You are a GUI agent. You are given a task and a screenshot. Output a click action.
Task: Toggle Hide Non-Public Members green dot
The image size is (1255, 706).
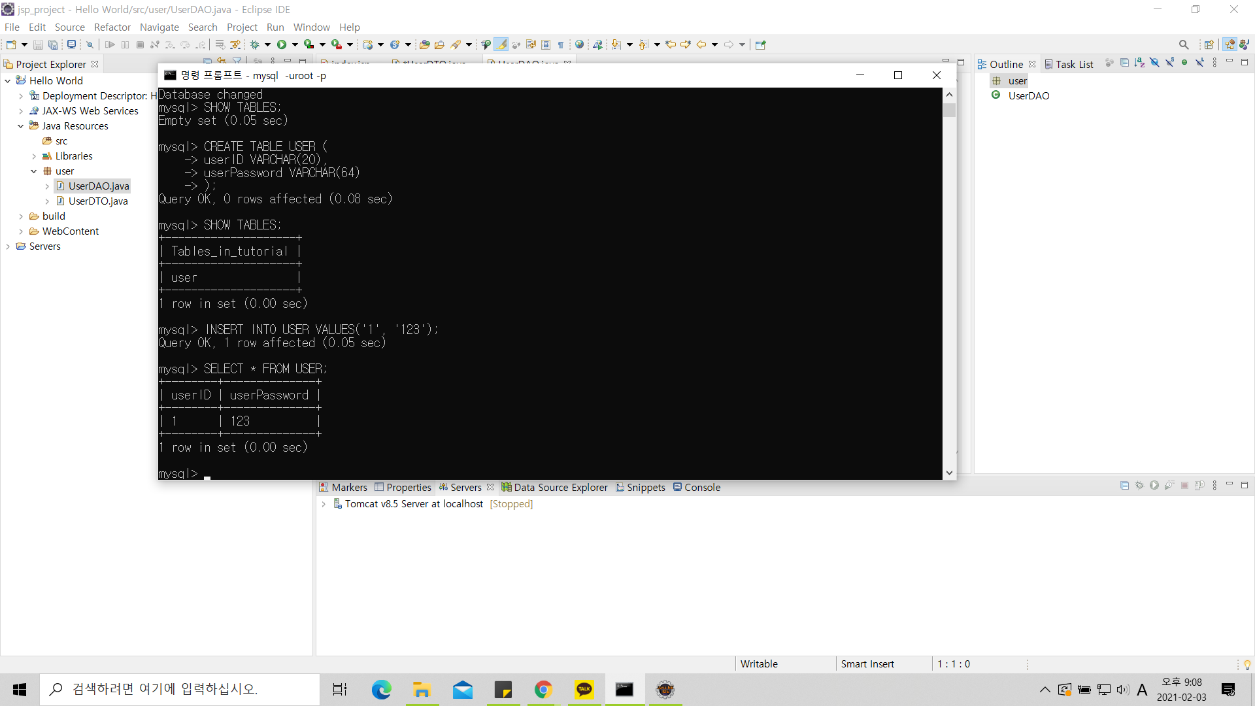[1184, 63]
